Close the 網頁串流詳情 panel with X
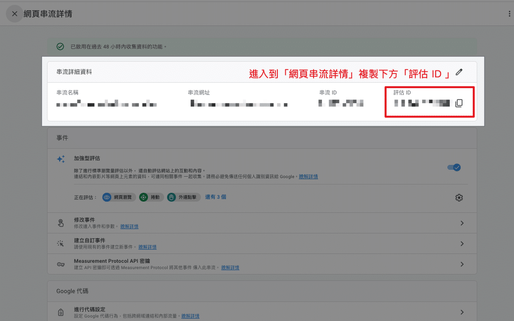 click(x=14, y=14)
